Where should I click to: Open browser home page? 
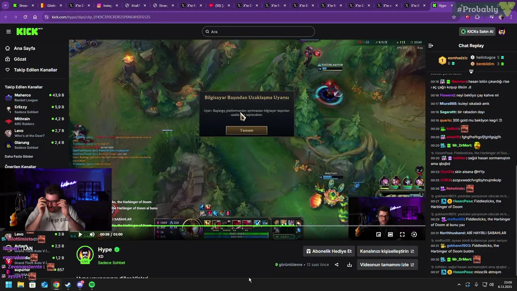click(x=35, y=17)
